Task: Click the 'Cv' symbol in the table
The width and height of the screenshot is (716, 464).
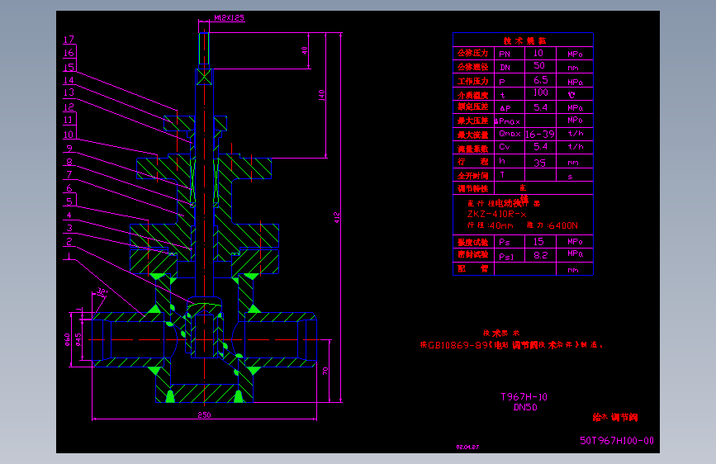Action: [505, 147]
